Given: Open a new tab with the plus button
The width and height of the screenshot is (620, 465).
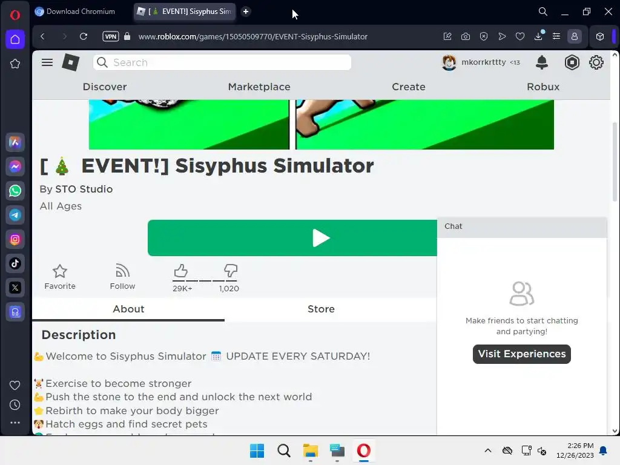Looking at the screenshot, I should tap(246, 12).
